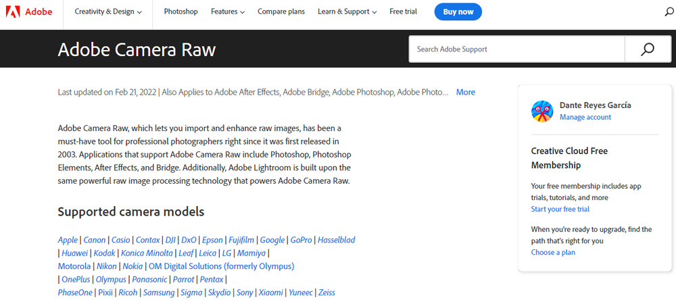Open the OnePlus camera models link
The width and height of the screenshot is (676, 300).
(x=76, y=280)
